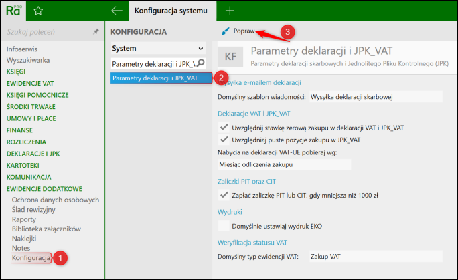Expand the EWIDENCJE VAT section
The height and width of the screenshot is (280, 458).
coord(30,83)
